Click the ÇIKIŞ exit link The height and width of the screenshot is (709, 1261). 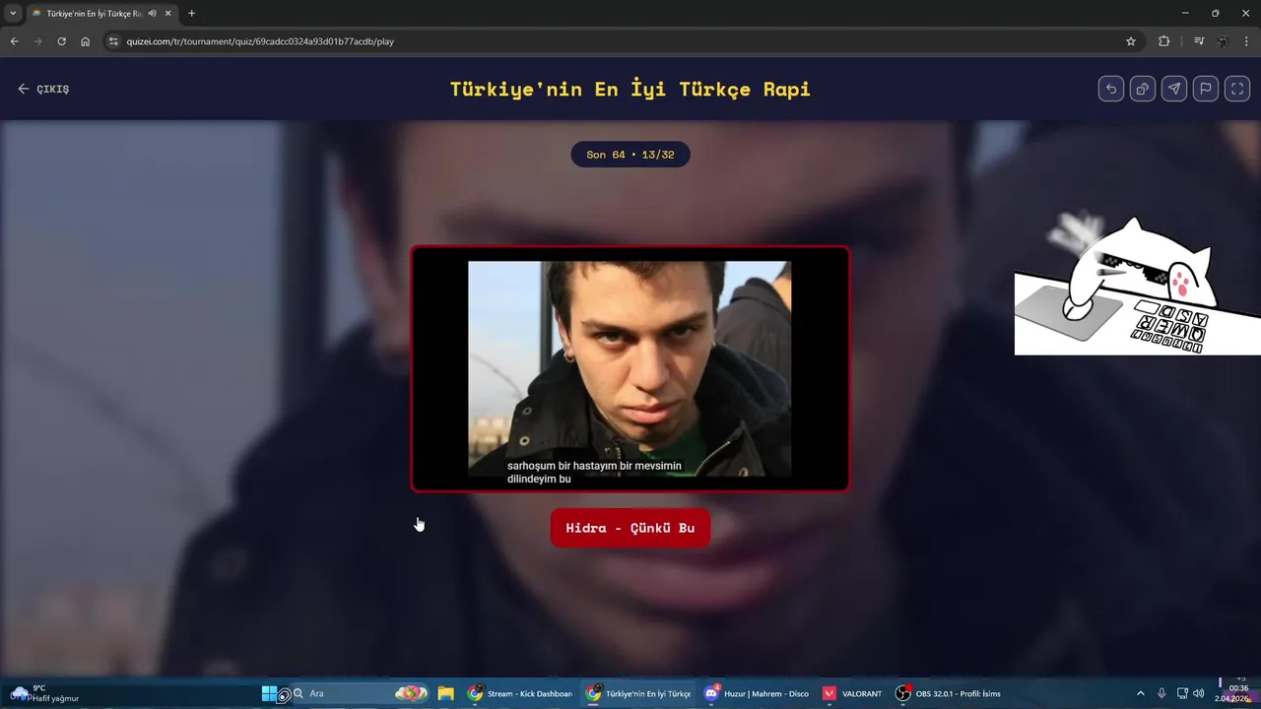coord(43,89)
